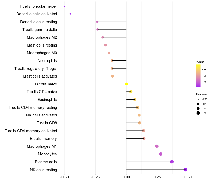Select the Eosinophils data point
The image size is (210, 184).
135,100
